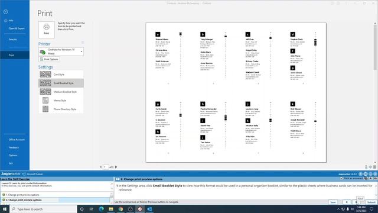
Task: Select step 2 Change print preview options
Action: pos(56,200)
